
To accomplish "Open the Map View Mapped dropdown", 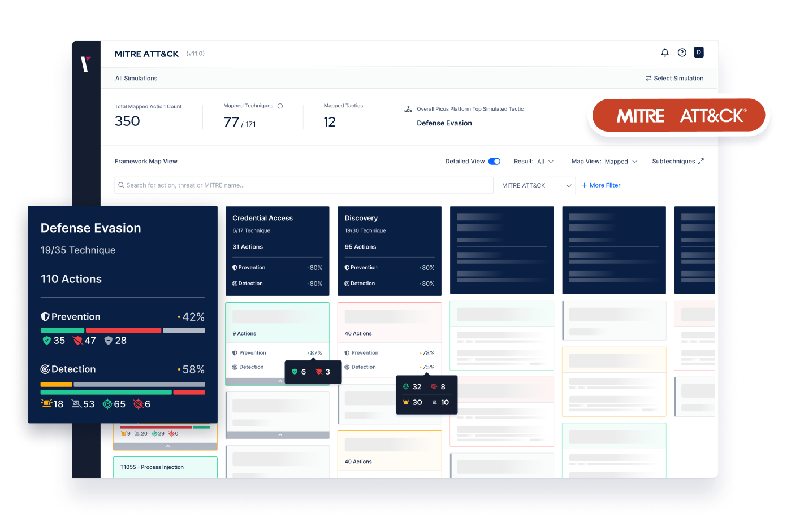I will point(621,162).
